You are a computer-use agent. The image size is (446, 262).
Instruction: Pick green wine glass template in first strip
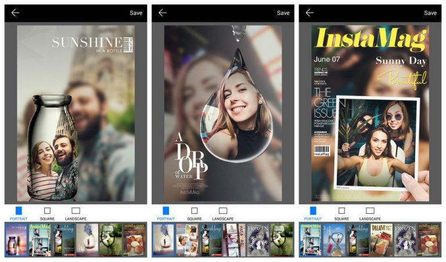pos(111,240)
